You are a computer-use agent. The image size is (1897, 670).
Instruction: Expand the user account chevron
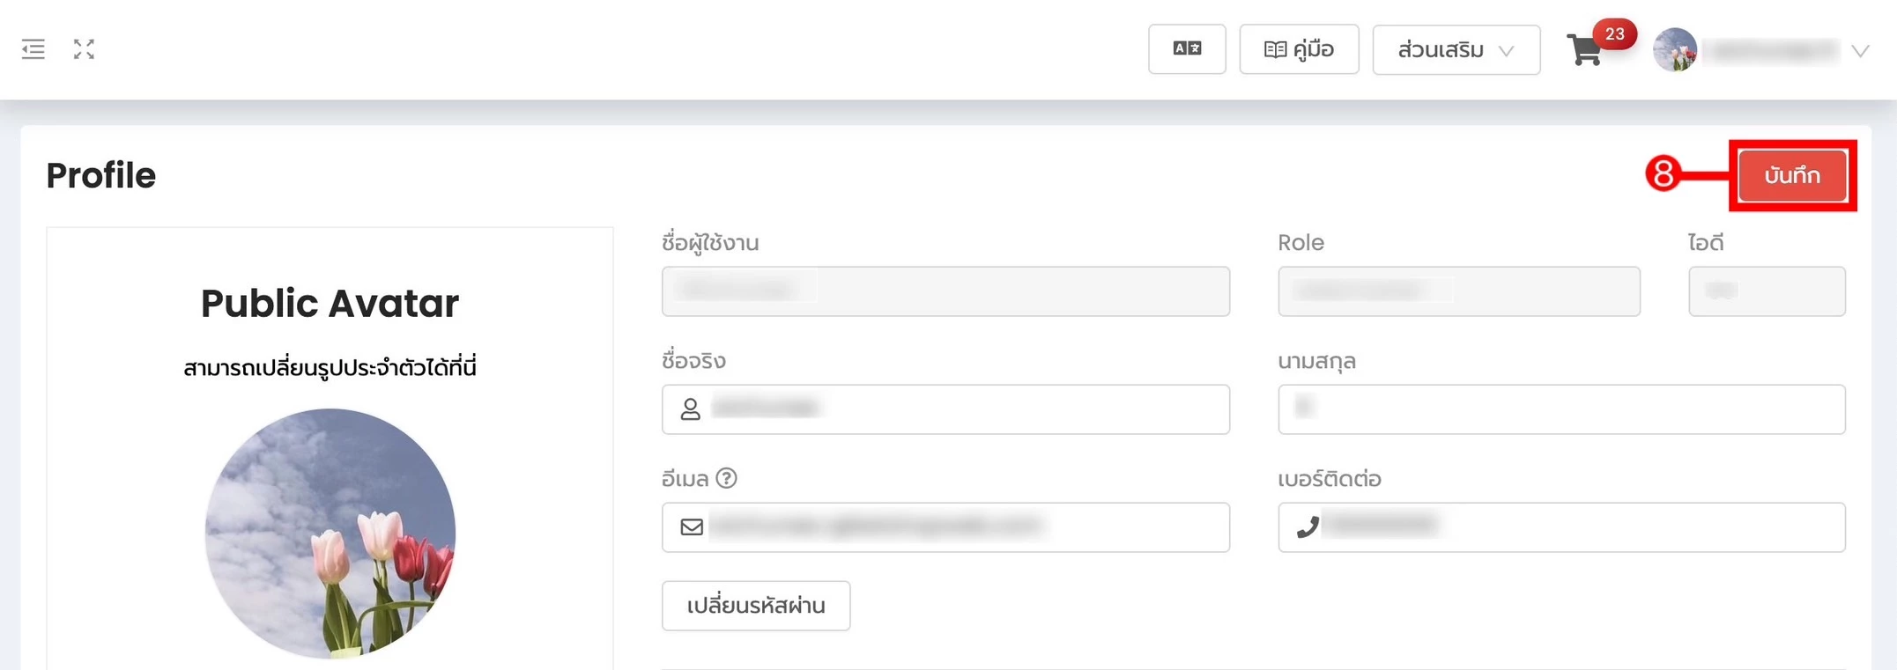click(x=1860, y=51)
